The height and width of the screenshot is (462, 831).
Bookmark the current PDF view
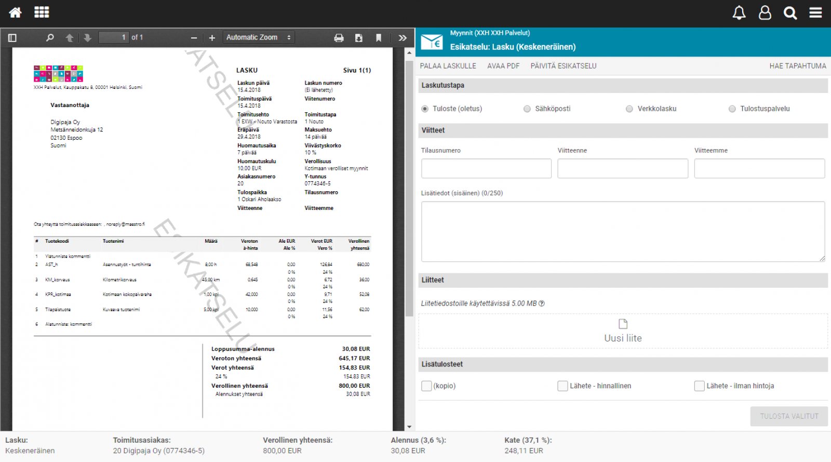[379, 37]
